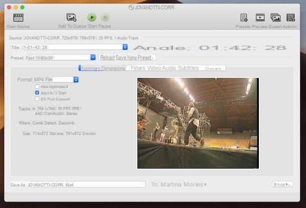The height and width of the screenshot is (208, 306).
Task: Show the Queue icon
Action: [x=275, y=17]
